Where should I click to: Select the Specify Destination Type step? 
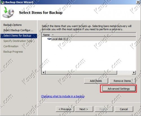(x=18, y=41)
